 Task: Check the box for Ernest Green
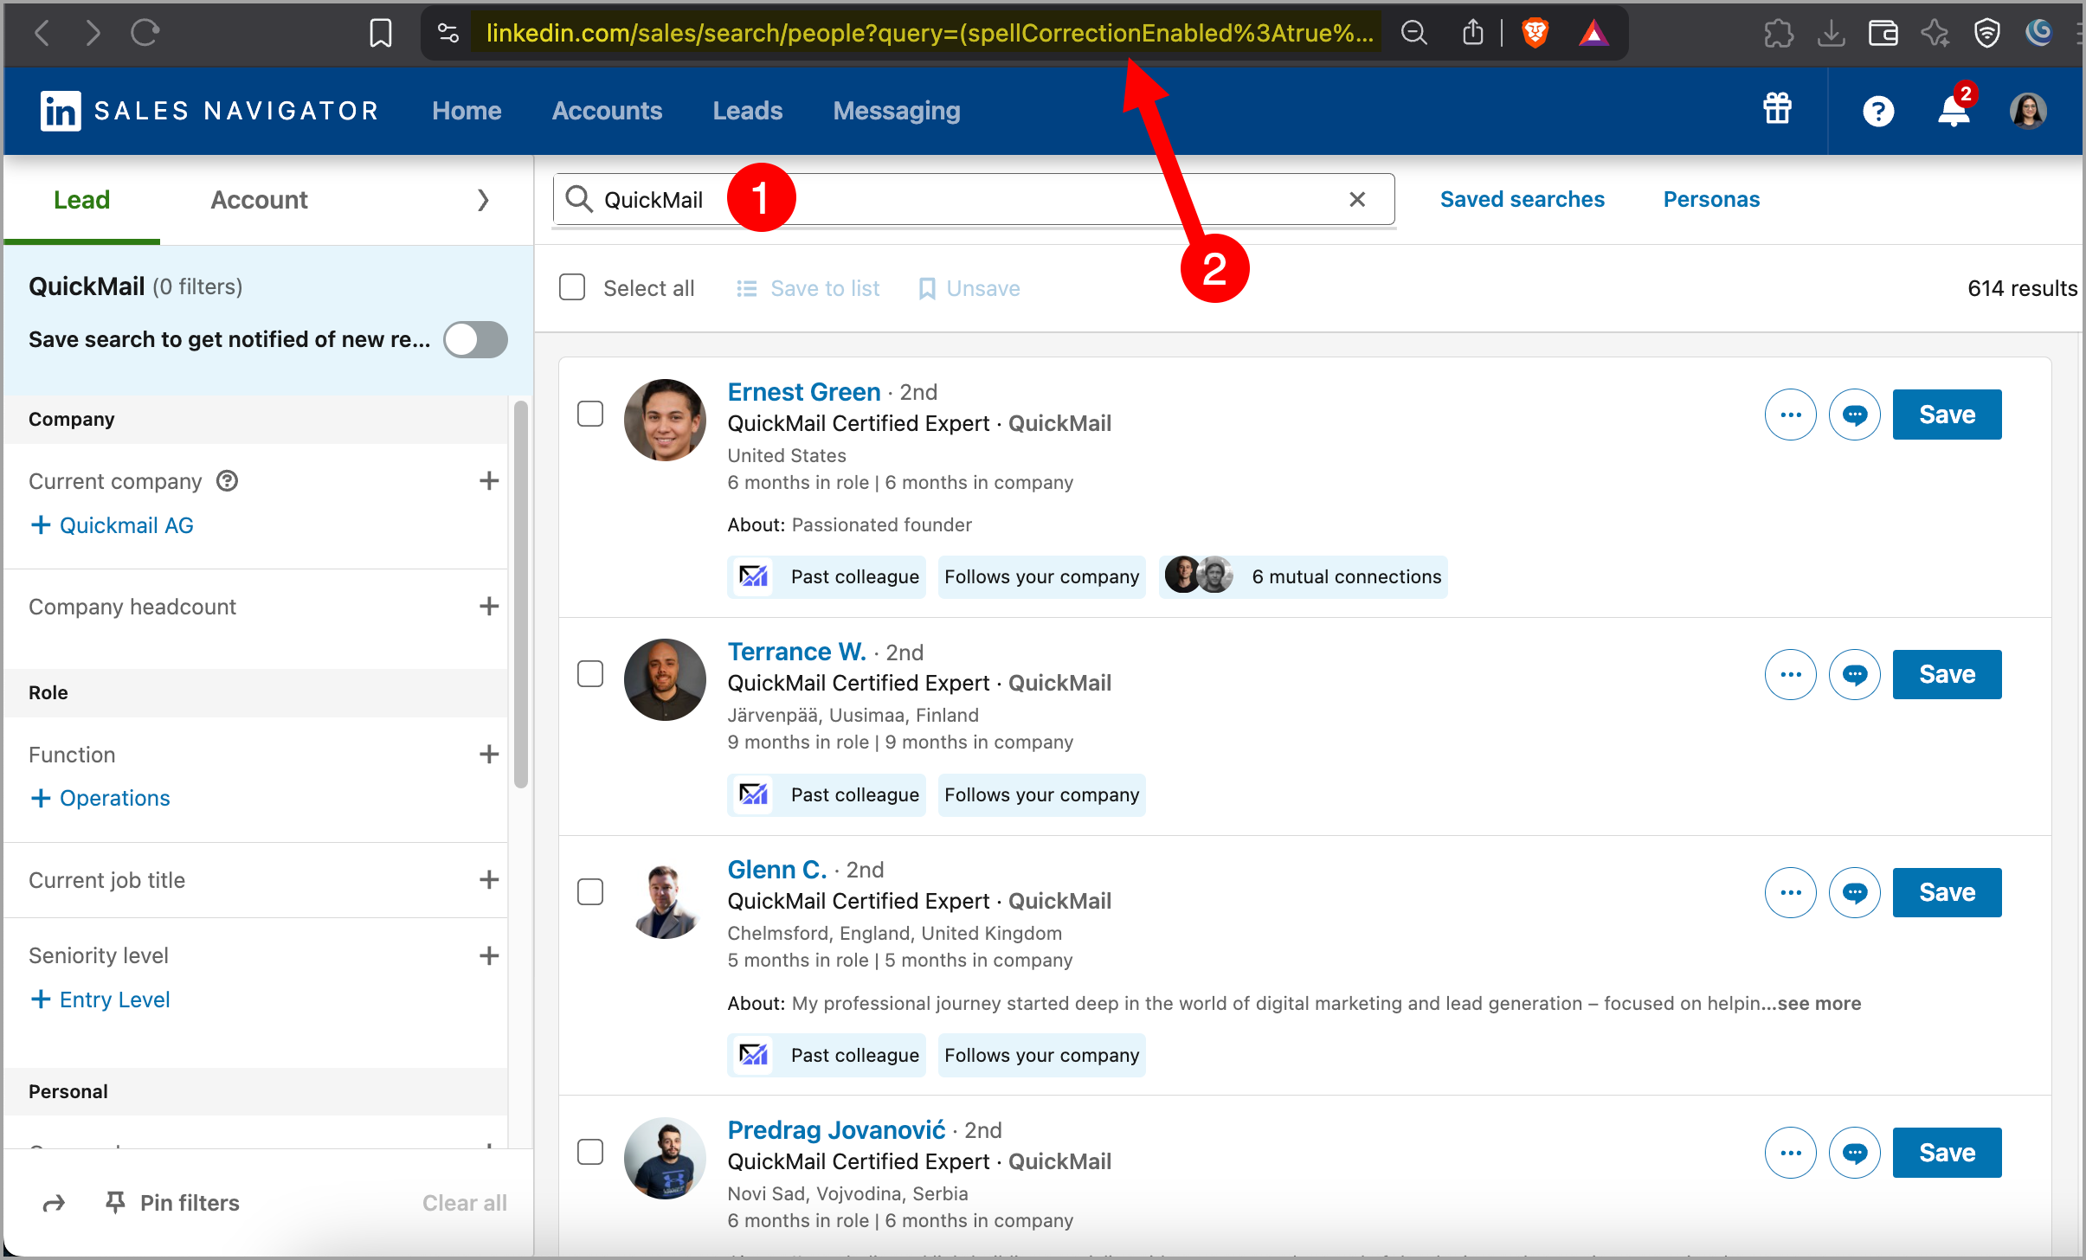[590, 414]
